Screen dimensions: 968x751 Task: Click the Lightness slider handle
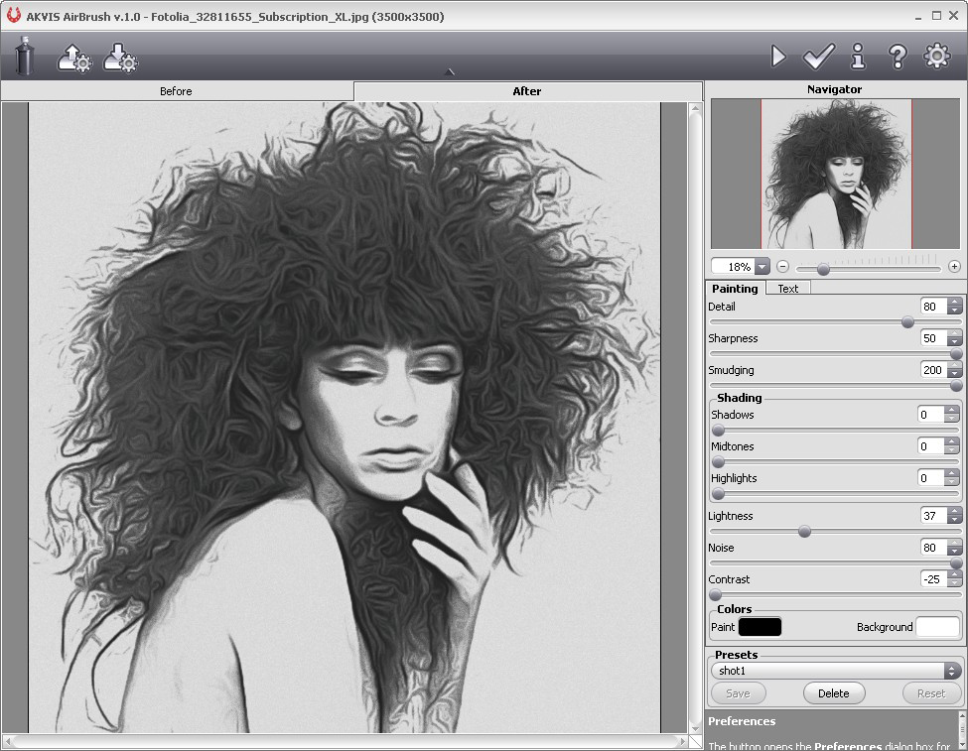pos(804,532)
